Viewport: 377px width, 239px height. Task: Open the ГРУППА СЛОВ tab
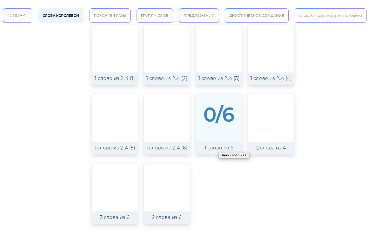[x=155, y=16]
